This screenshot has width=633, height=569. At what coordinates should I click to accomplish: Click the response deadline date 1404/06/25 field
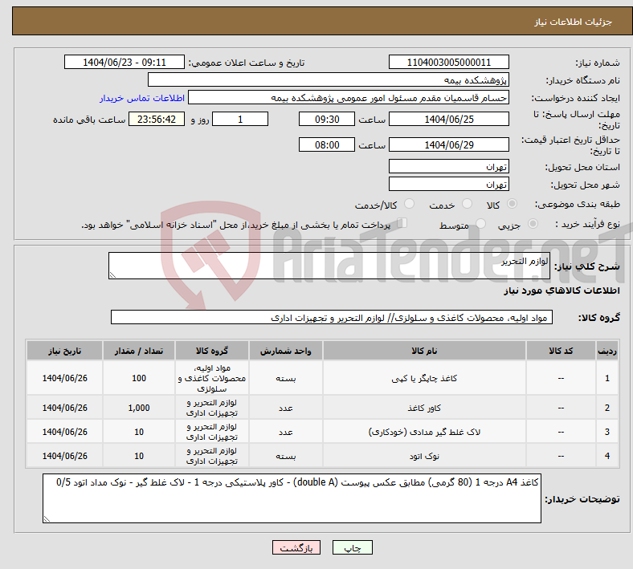[x=448, y=119]
